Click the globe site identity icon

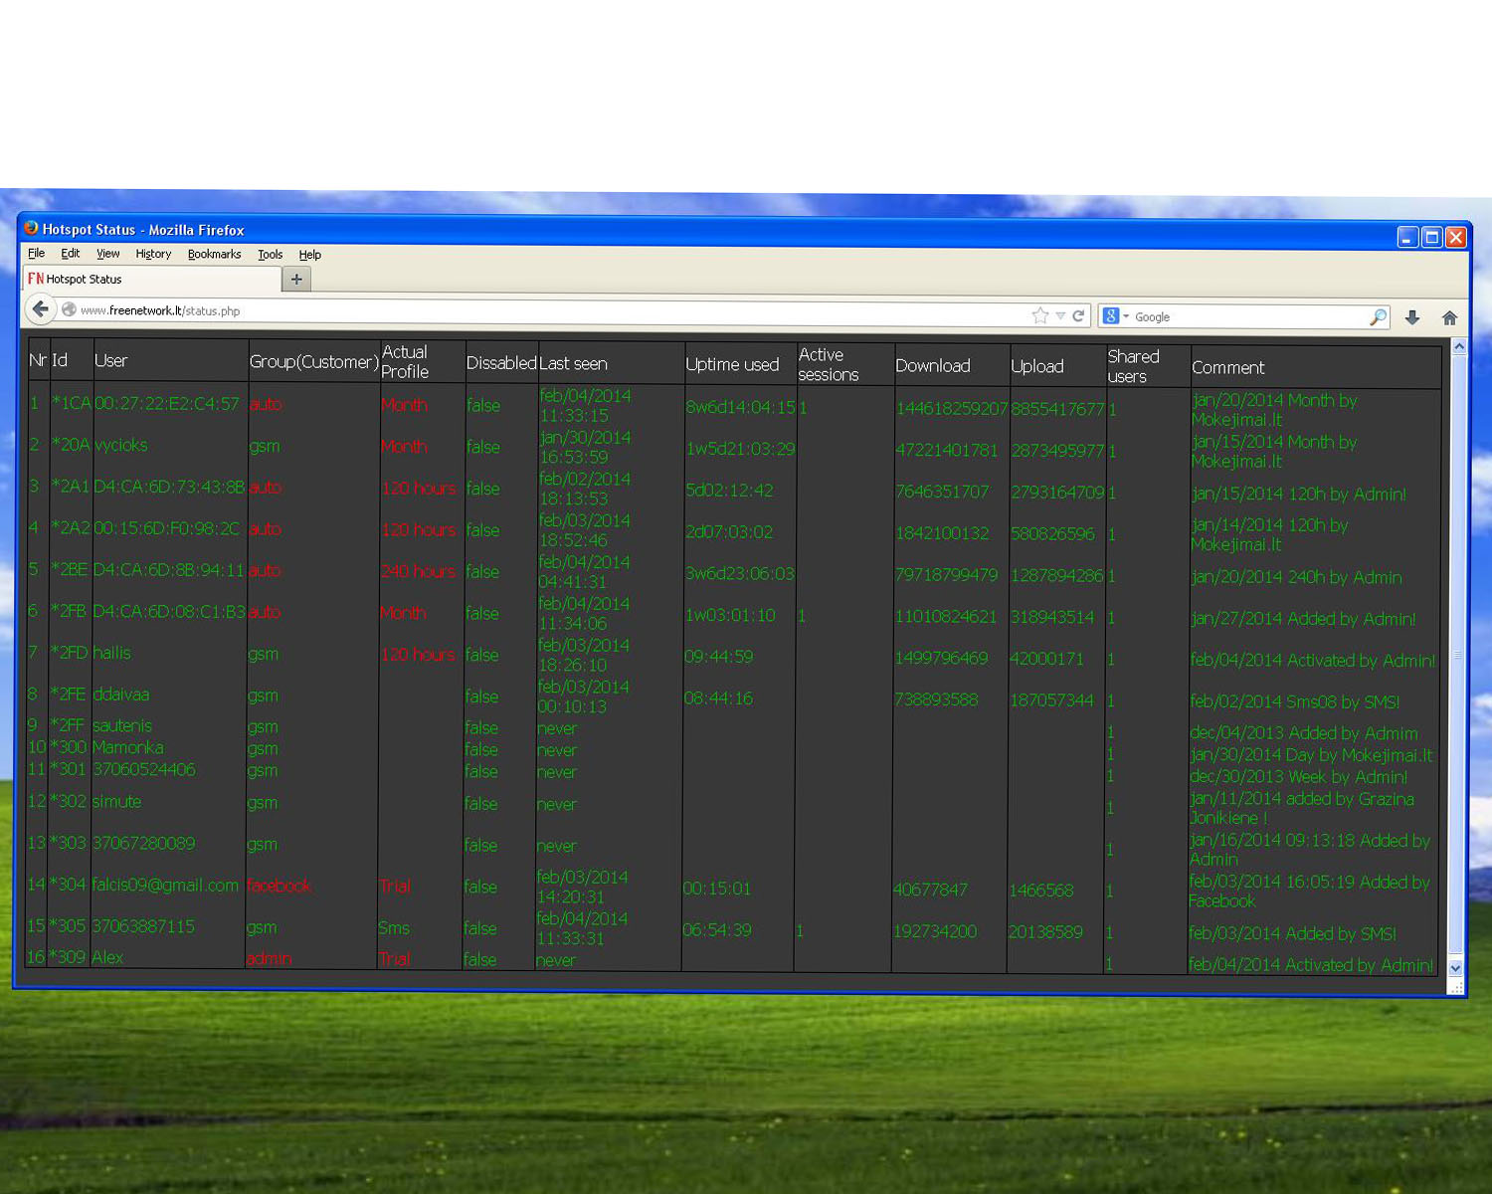(x=69, y=309)
